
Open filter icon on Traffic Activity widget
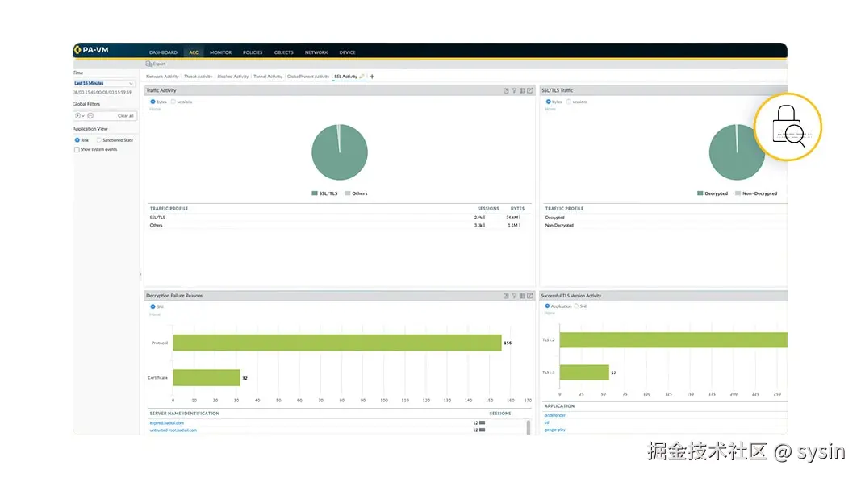pyautogui.click(x=514, y=90)
